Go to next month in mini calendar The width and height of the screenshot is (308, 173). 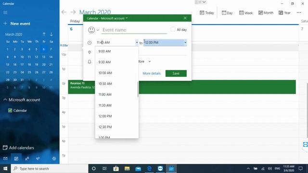pos(51,34)
